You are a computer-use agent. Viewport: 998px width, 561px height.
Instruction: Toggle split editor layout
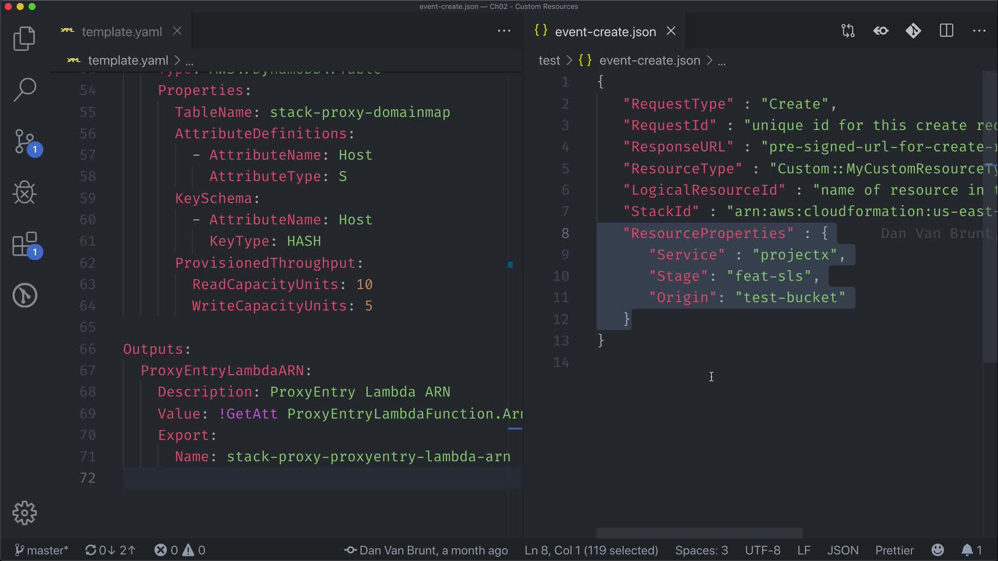[946, 31]
